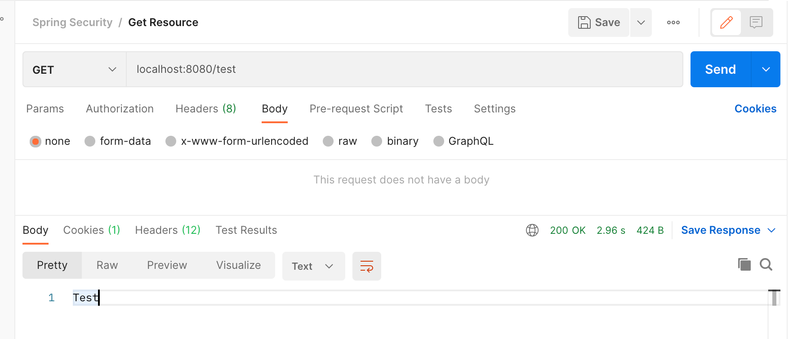The height and width of the screenshot is (339, 802).
Task: Open the three-dot more actions menu
Action: tap(673, 22)
